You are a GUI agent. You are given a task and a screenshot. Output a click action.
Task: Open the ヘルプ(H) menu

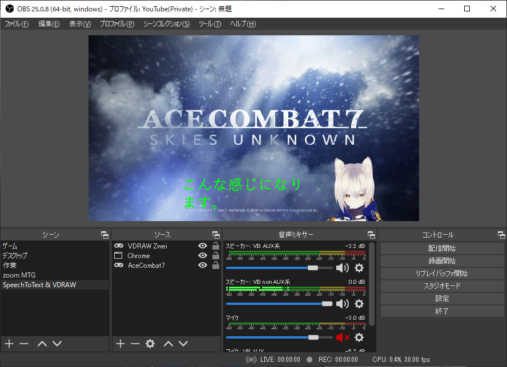pos(243,24)
